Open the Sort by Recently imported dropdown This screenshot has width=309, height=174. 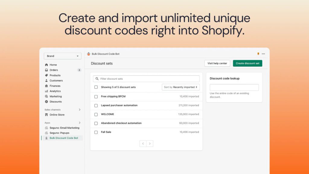pyautogui.click(x=180, y=87)
